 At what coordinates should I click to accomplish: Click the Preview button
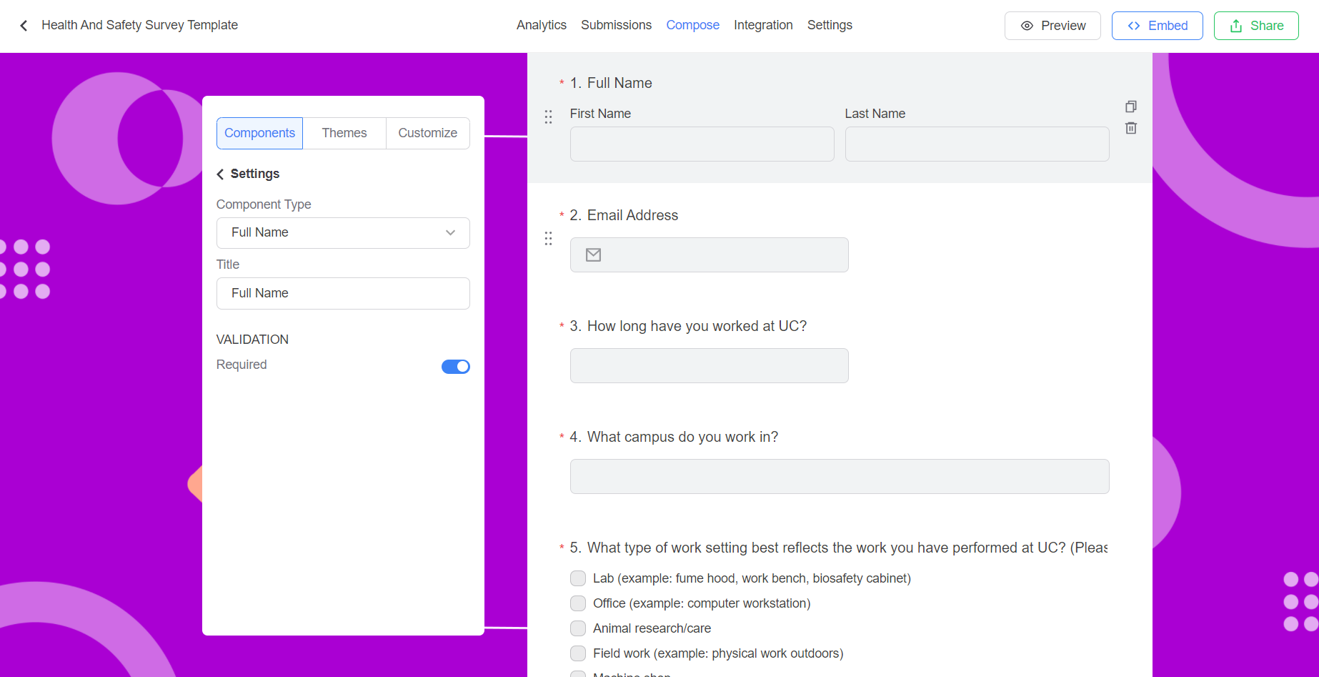click(1052, 26)
